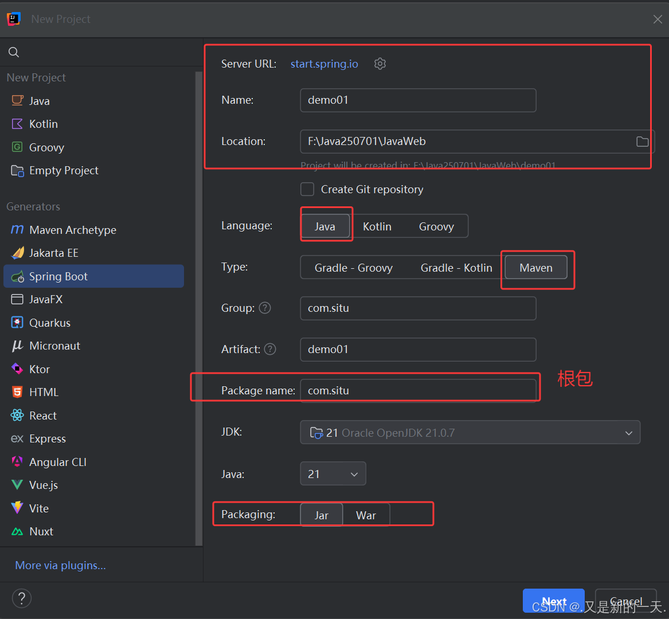Click the Empty Project icon

17,171
